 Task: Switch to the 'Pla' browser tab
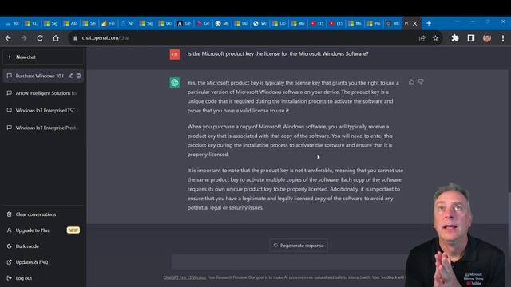point(374,23)
